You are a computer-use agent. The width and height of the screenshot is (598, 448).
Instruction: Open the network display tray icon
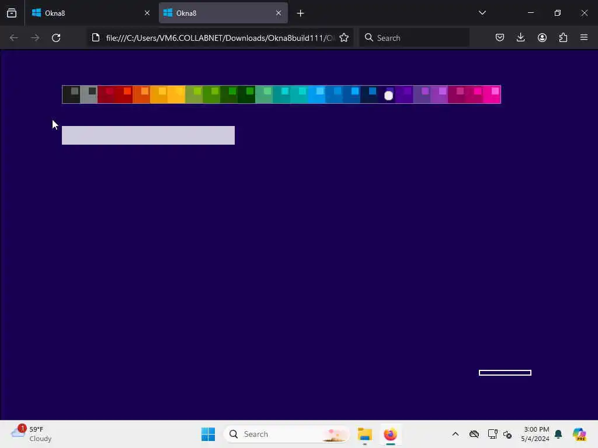pos(492,434)
